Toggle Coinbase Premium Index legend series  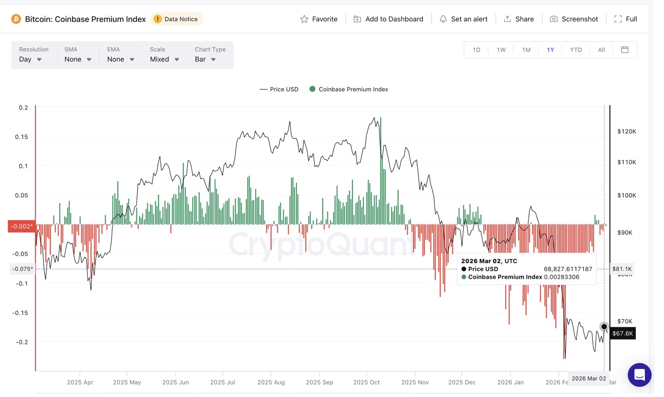pos(349,89)
